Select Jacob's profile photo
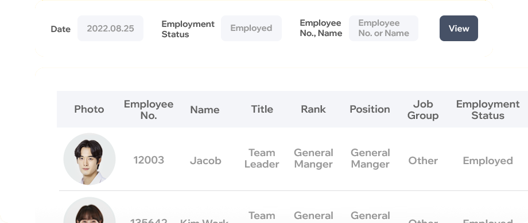This screenshot has width=528, height=223. click(x=90, y=159)
